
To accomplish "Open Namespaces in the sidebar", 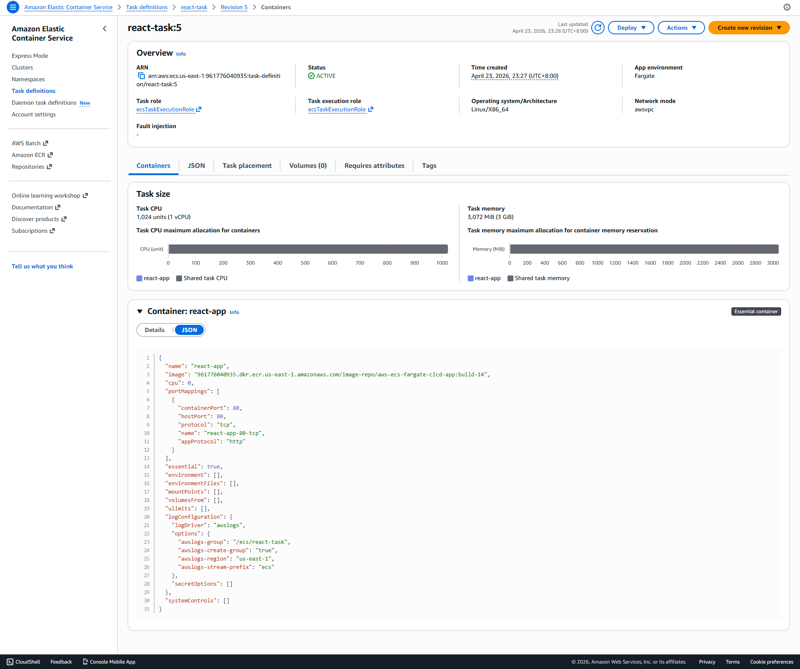I will tap(28, 79).
